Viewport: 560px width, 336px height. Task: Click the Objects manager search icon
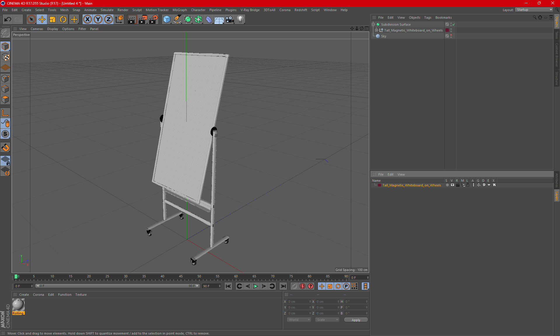[534, 17]
